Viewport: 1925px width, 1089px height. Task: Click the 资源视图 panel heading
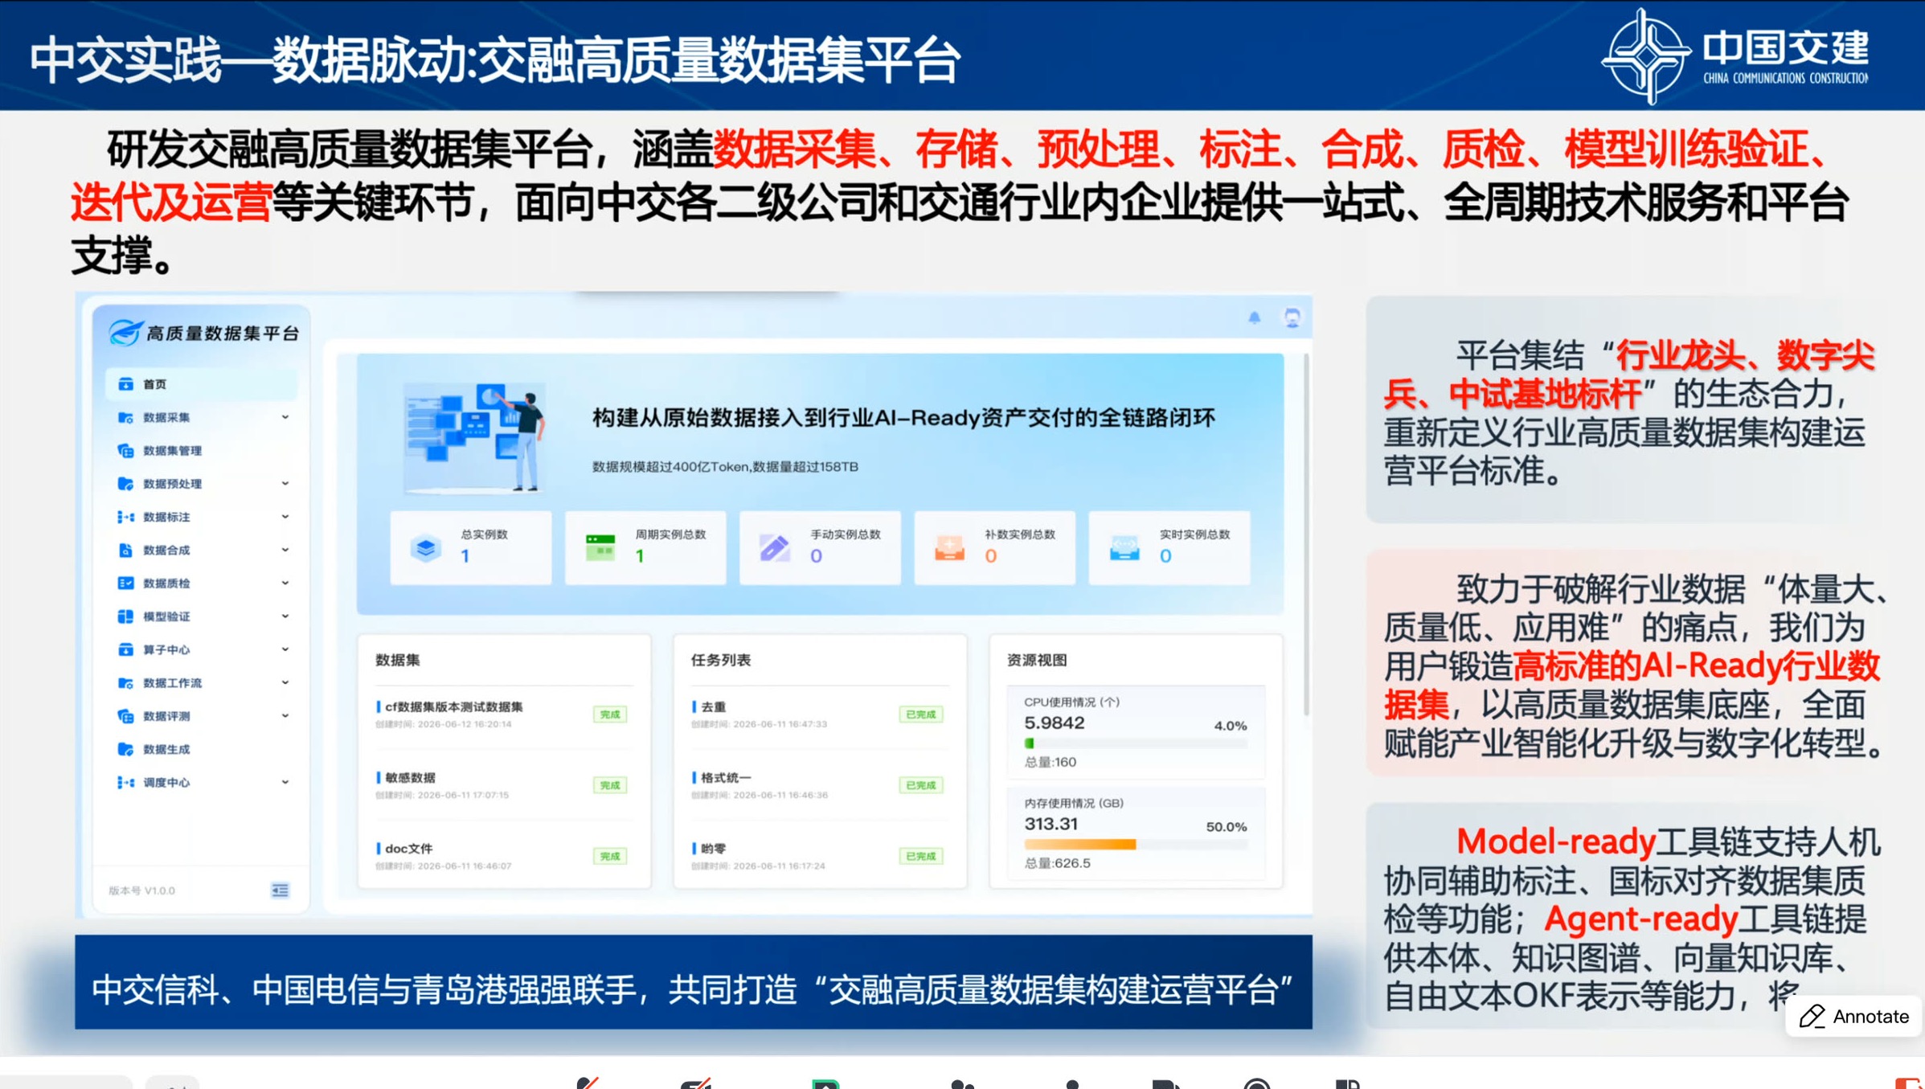pos(1037,660)
